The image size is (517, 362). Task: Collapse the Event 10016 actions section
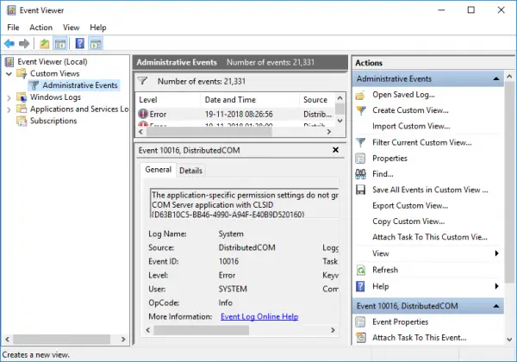click(x=496, y=306)
